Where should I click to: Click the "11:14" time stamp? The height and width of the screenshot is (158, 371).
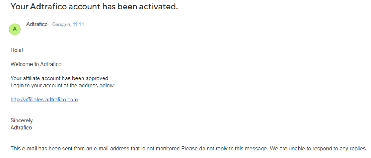(78, 24)
